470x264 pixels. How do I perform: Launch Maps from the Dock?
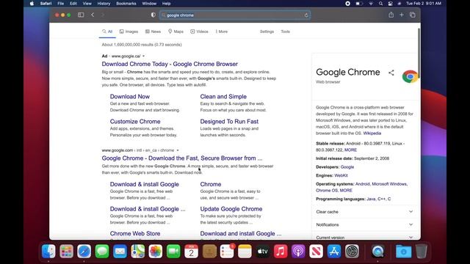[137, 251]
